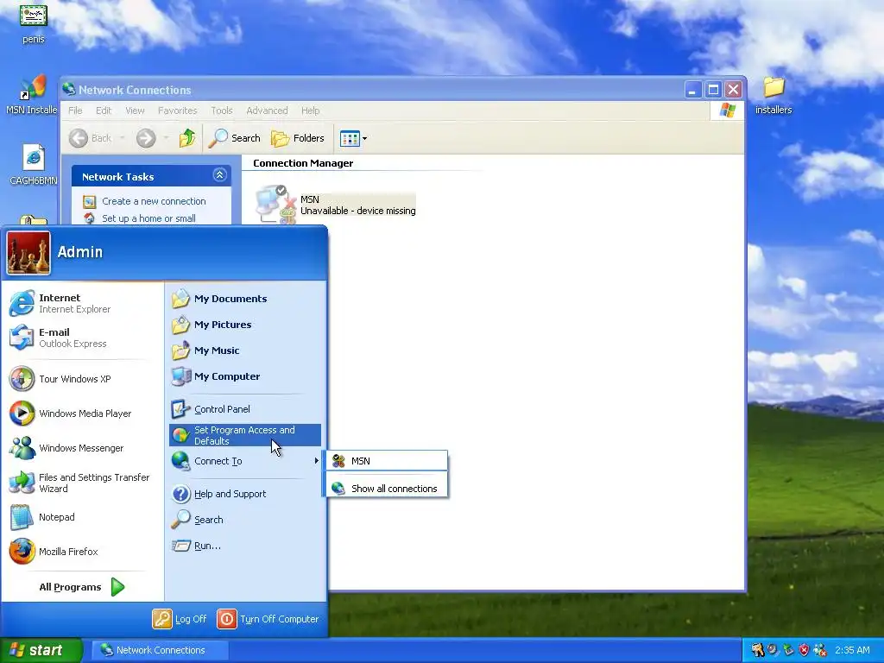Launch Mozilla Firefox
This screenshot has width=884, height=663.
pos(82,552)
